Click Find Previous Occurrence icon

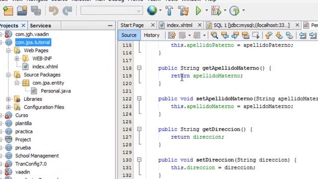pos(225,35)
